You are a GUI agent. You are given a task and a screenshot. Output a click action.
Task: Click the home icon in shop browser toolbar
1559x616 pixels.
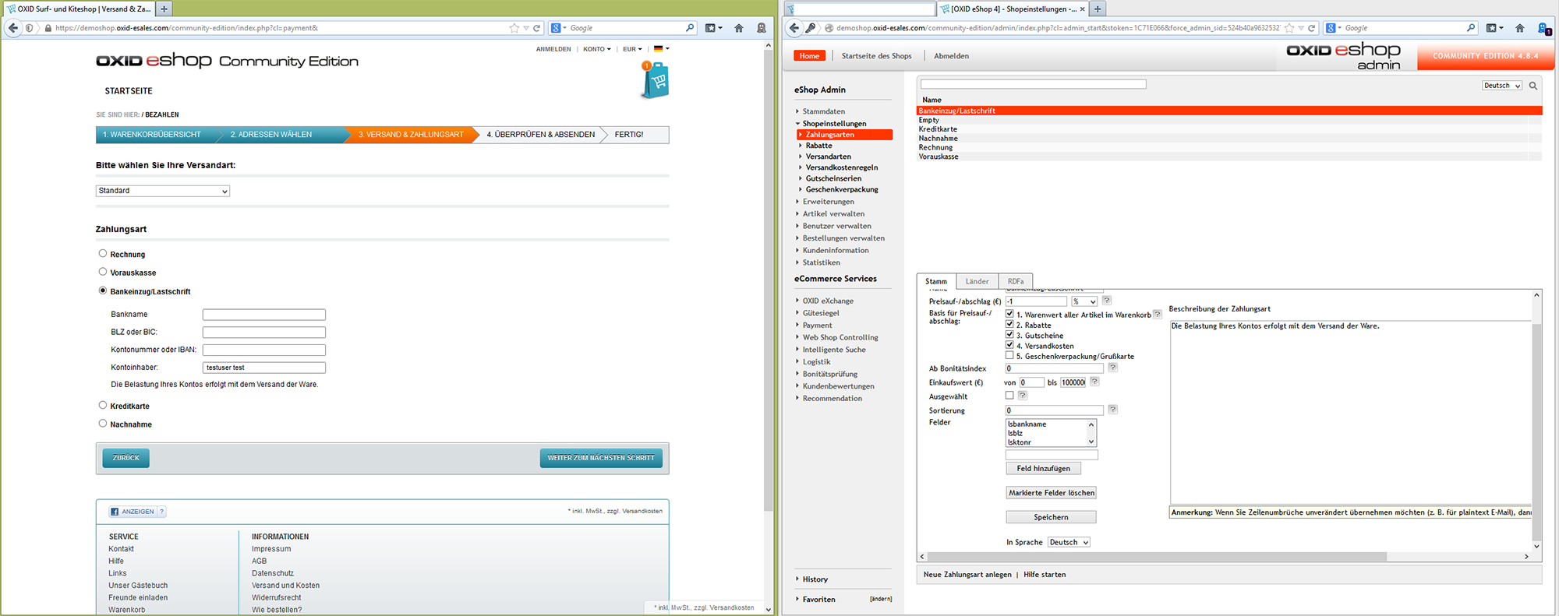pos(738,28)
